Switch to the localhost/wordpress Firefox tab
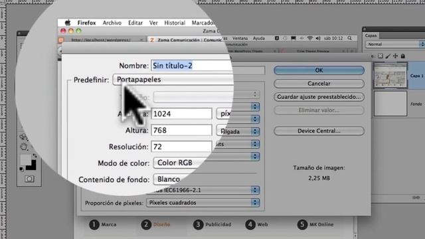This screenshot has height=239, width=425. pos(101,40)
